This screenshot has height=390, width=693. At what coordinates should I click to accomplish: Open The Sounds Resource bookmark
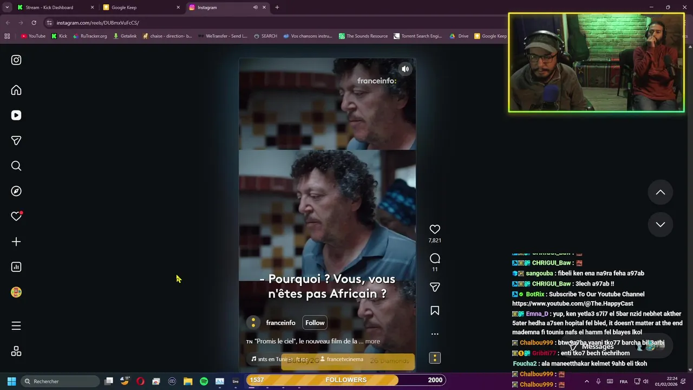click(363, 36)
